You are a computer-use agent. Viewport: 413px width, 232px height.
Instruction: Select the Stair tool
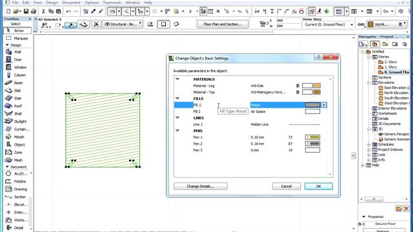click(17, 98)
